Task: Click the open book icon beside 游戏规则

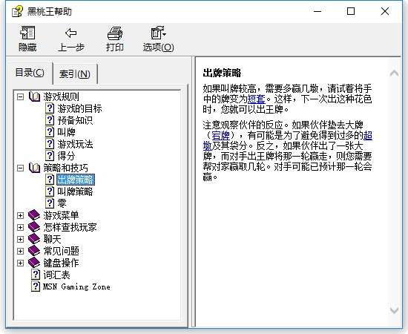Action: pyautogui.click(x=34, y=96)
